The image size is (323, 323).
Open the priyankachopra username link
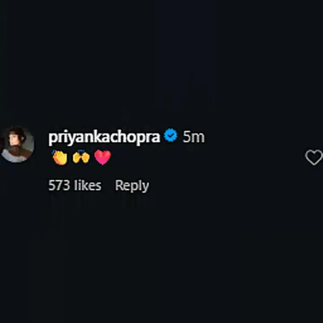tap(104, 137)
